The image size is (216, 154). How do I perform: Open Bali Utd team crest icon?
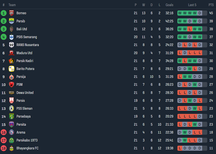(x=11, y=29)
